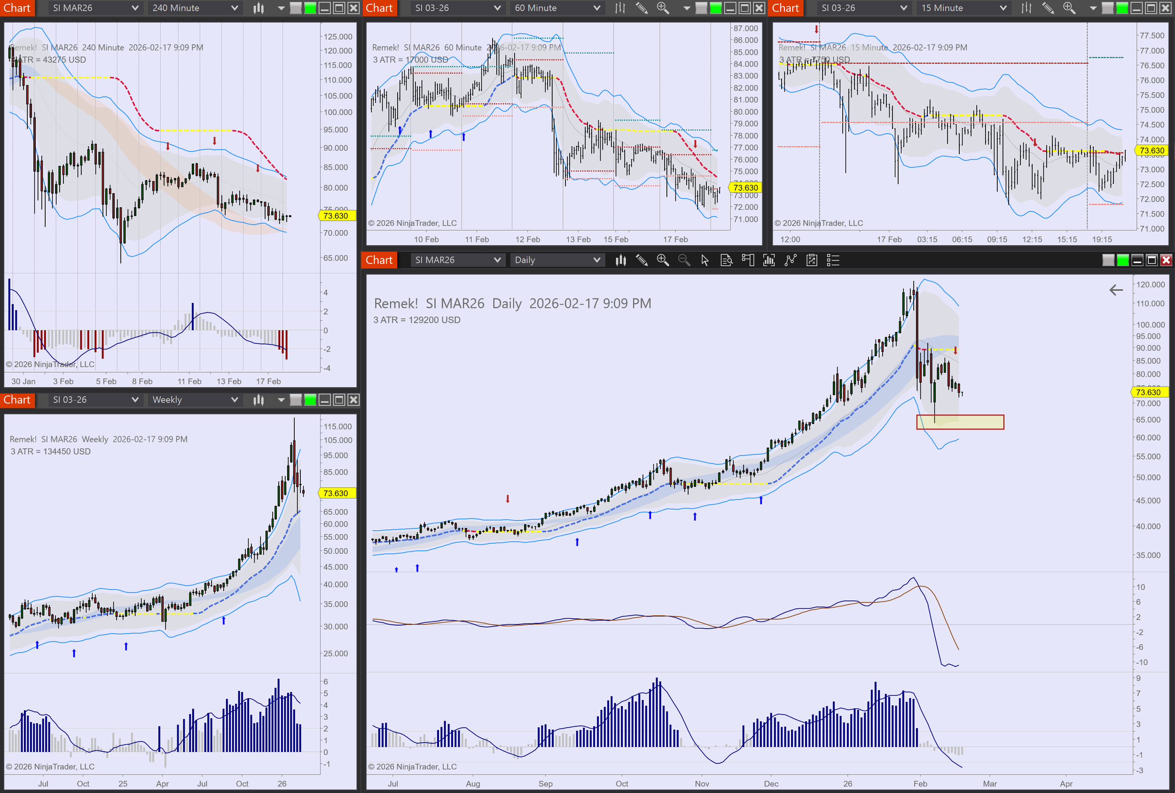Toggle green link button on Daily chart

[1122, 260]
